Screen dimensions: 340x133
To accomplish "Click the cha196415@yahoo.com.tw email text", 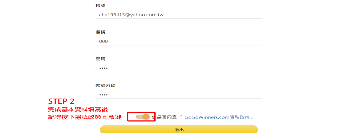I will tap(131, 15).
